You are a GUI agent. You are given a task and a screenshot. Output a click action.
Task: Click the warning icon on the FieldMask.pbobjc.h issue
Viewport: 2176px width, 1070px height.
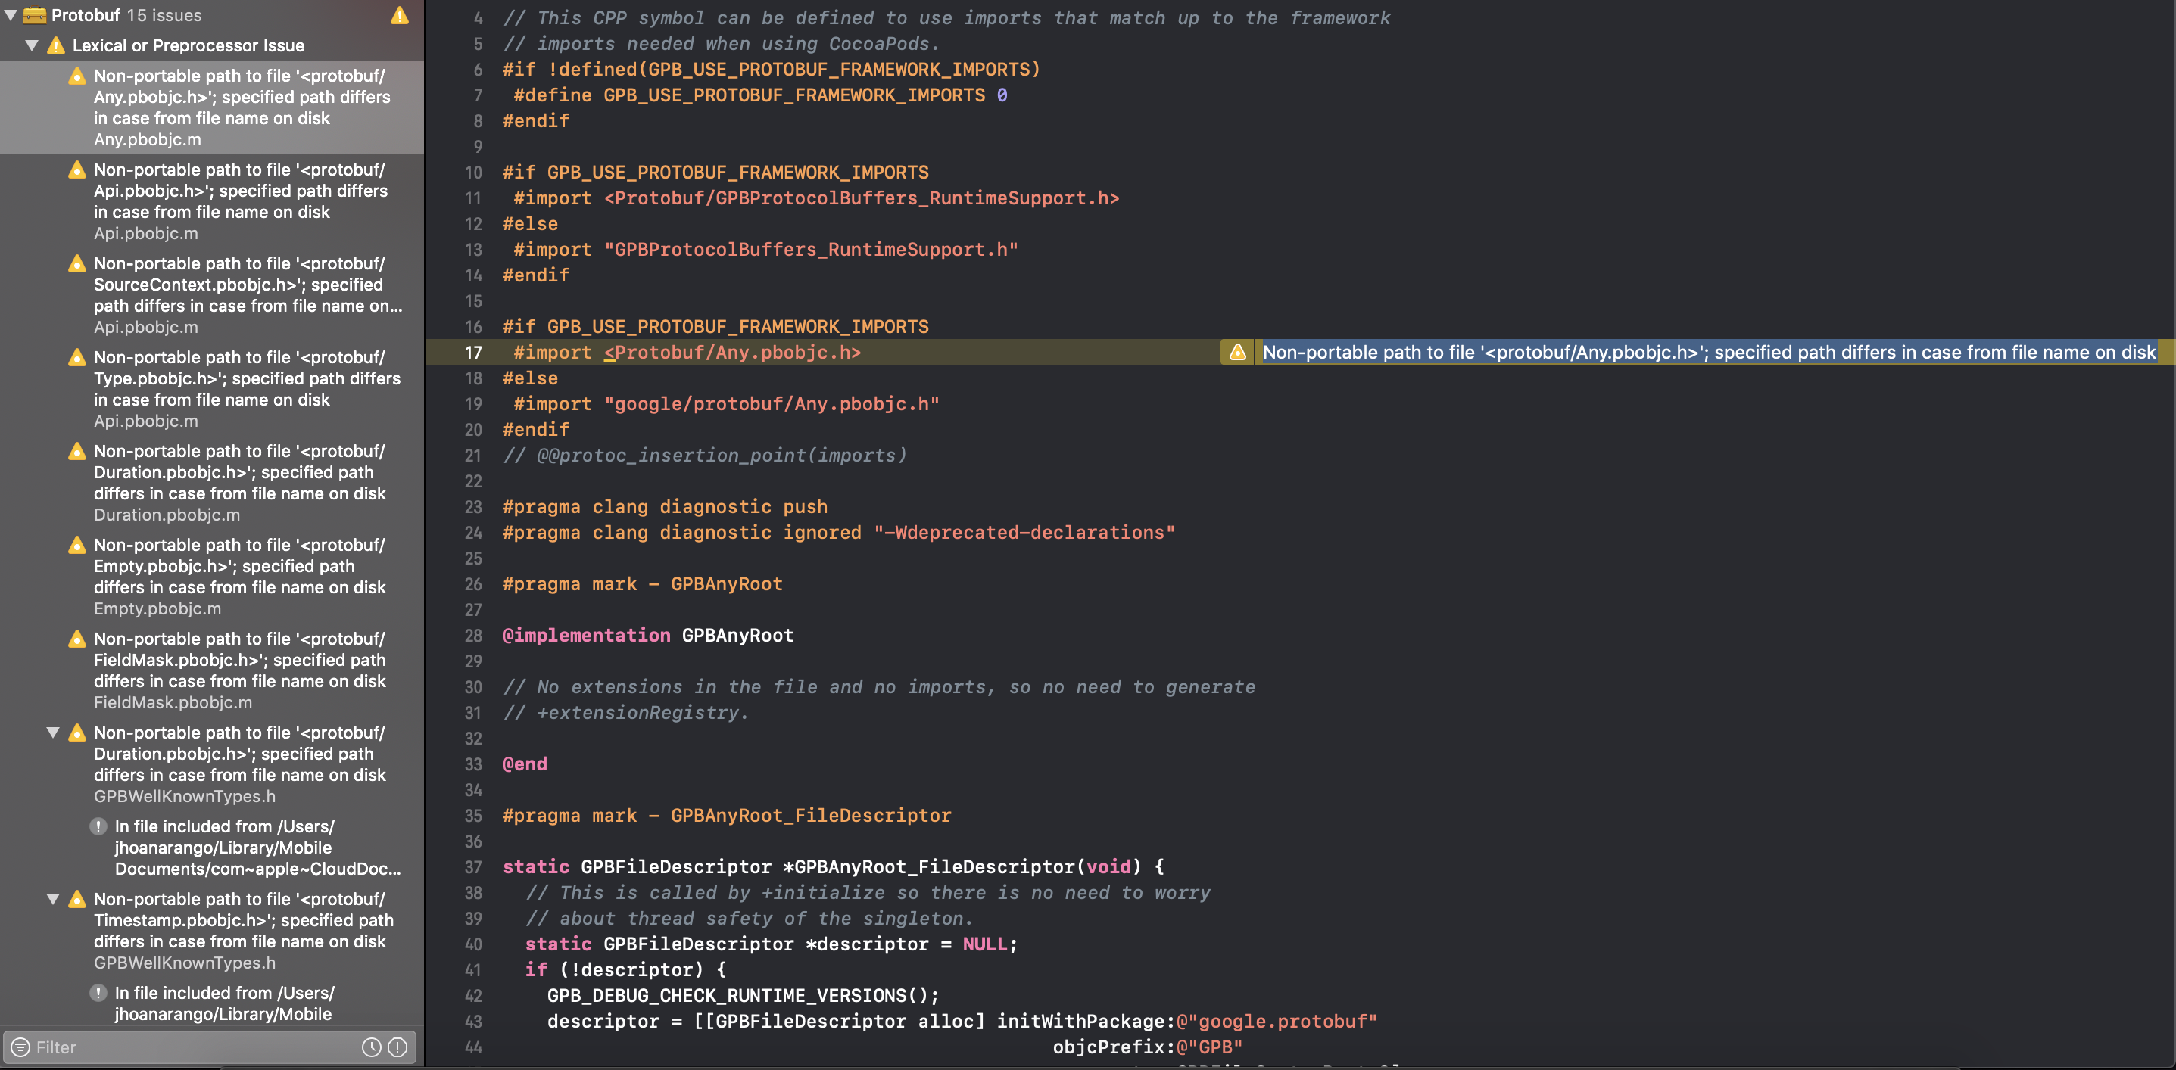(x=77, y=639)
